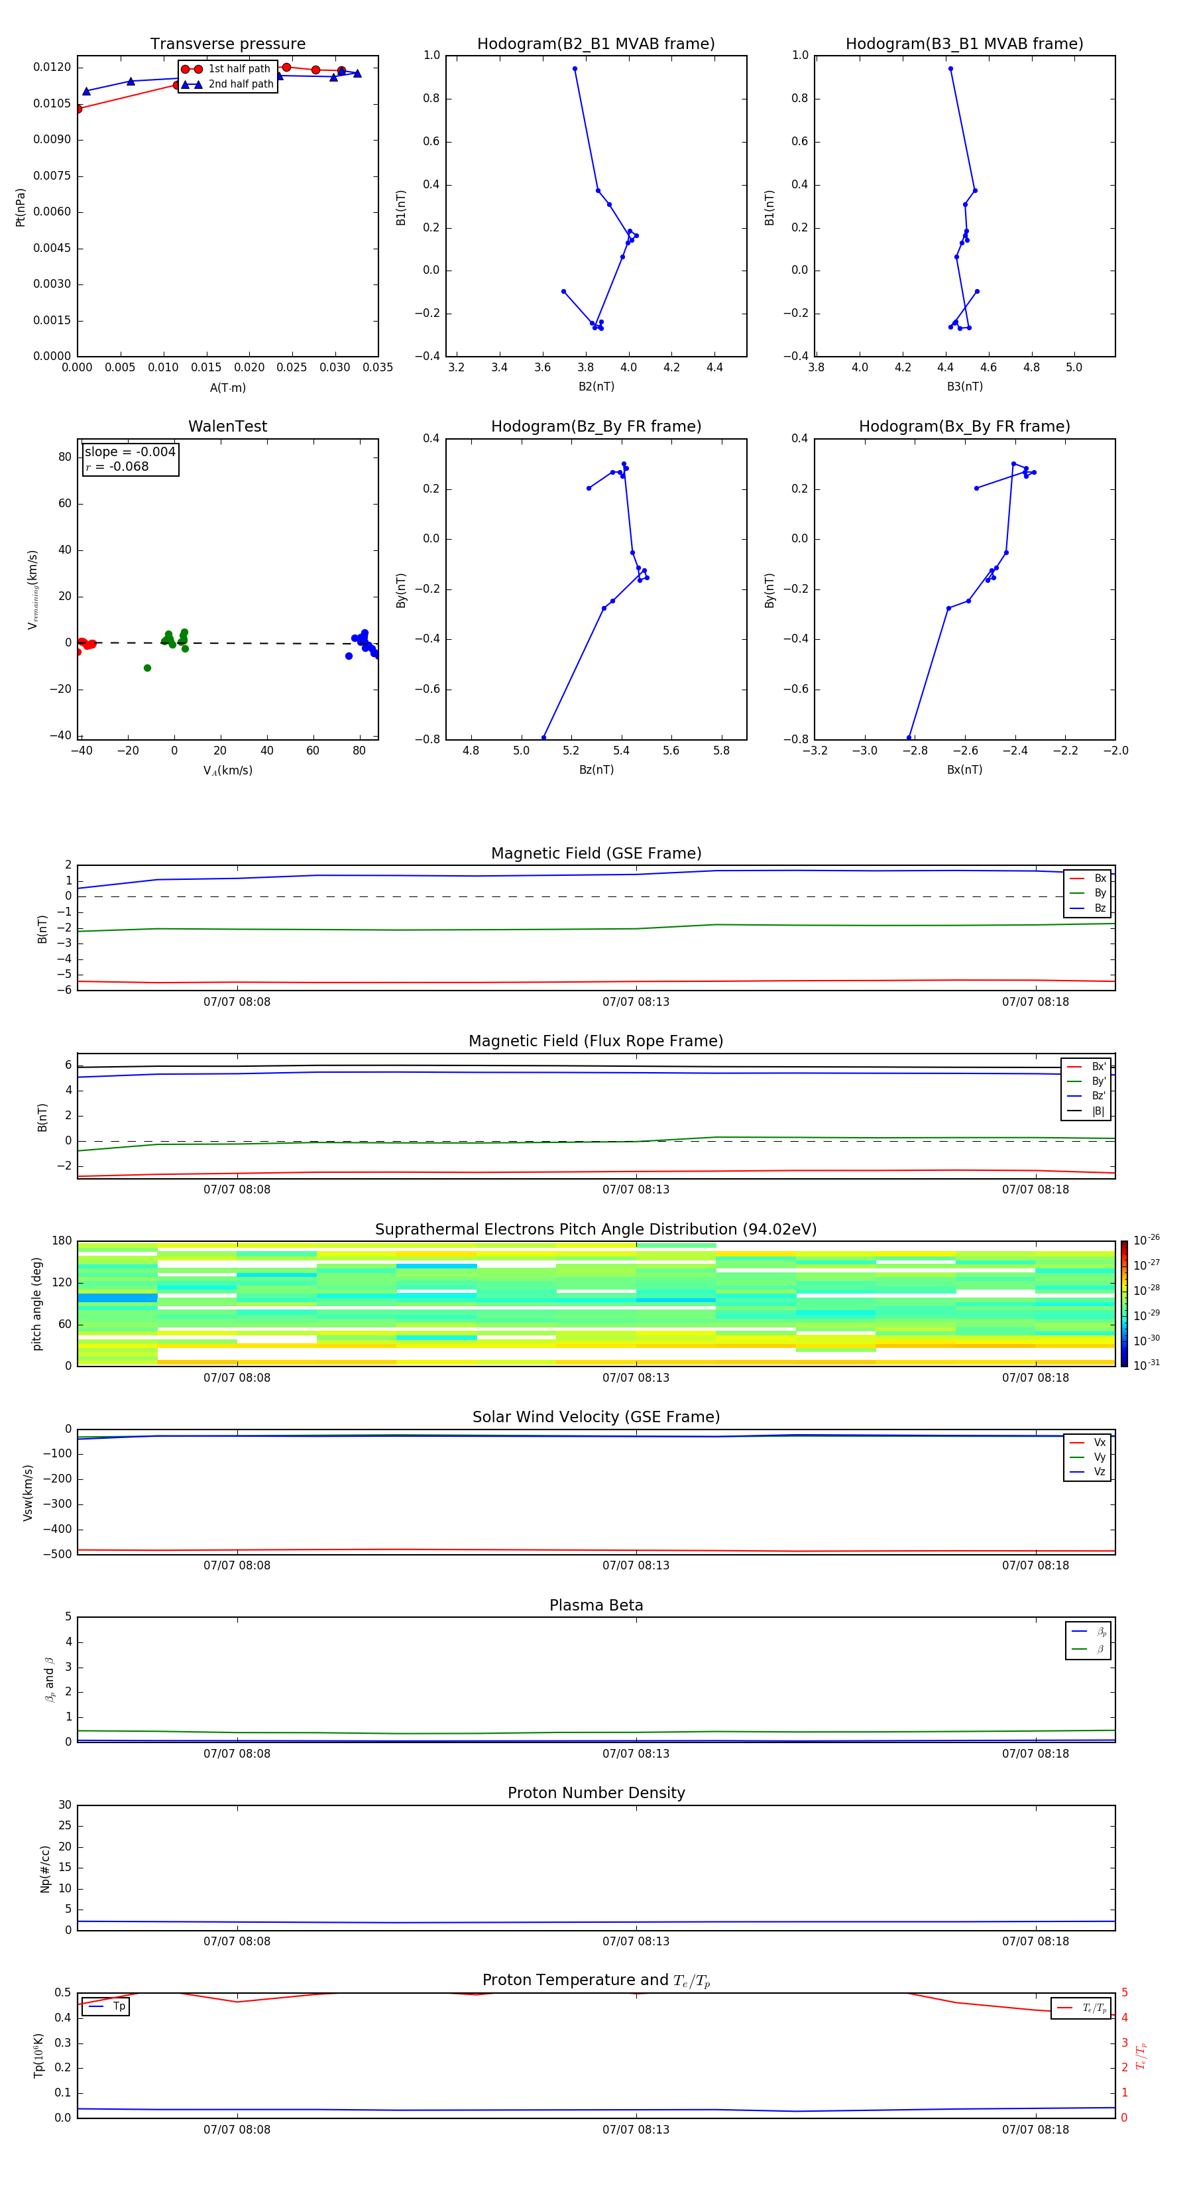The width and height of the screenshot is (1193, 2188).
Task: Select "|B|" in the Flux Rope legend
Action: pos(1086,1111)
